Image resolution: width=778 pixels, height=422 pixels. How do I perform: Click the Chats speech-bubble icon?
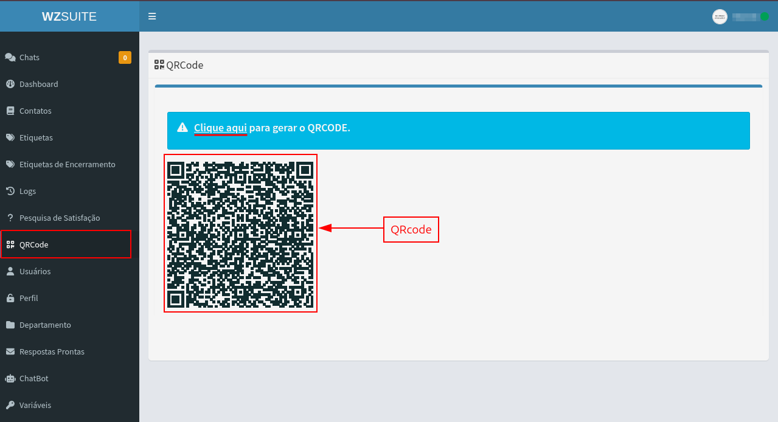pos(10,57)
